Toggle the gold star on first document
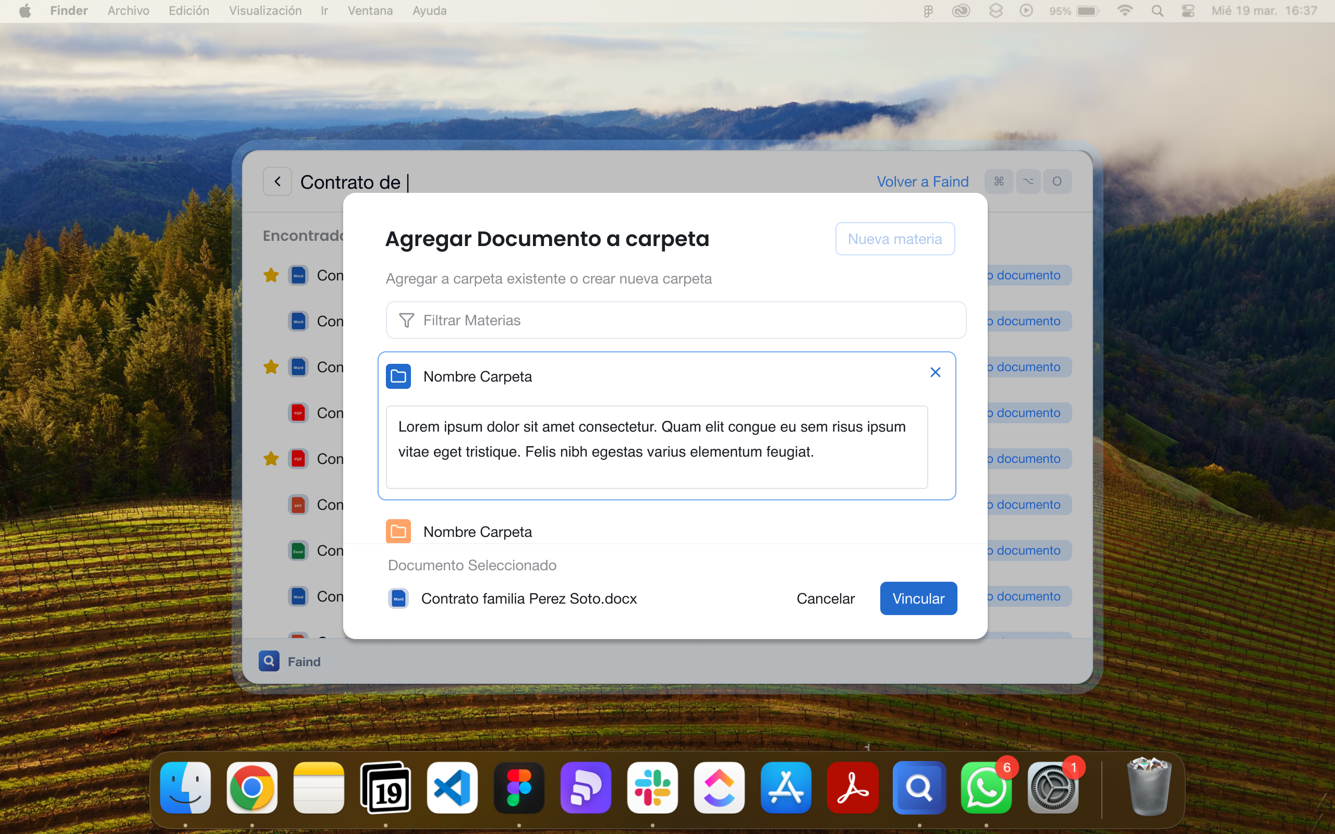The width and height of the screenshot is (1335, 834). [x=271, y=275]
